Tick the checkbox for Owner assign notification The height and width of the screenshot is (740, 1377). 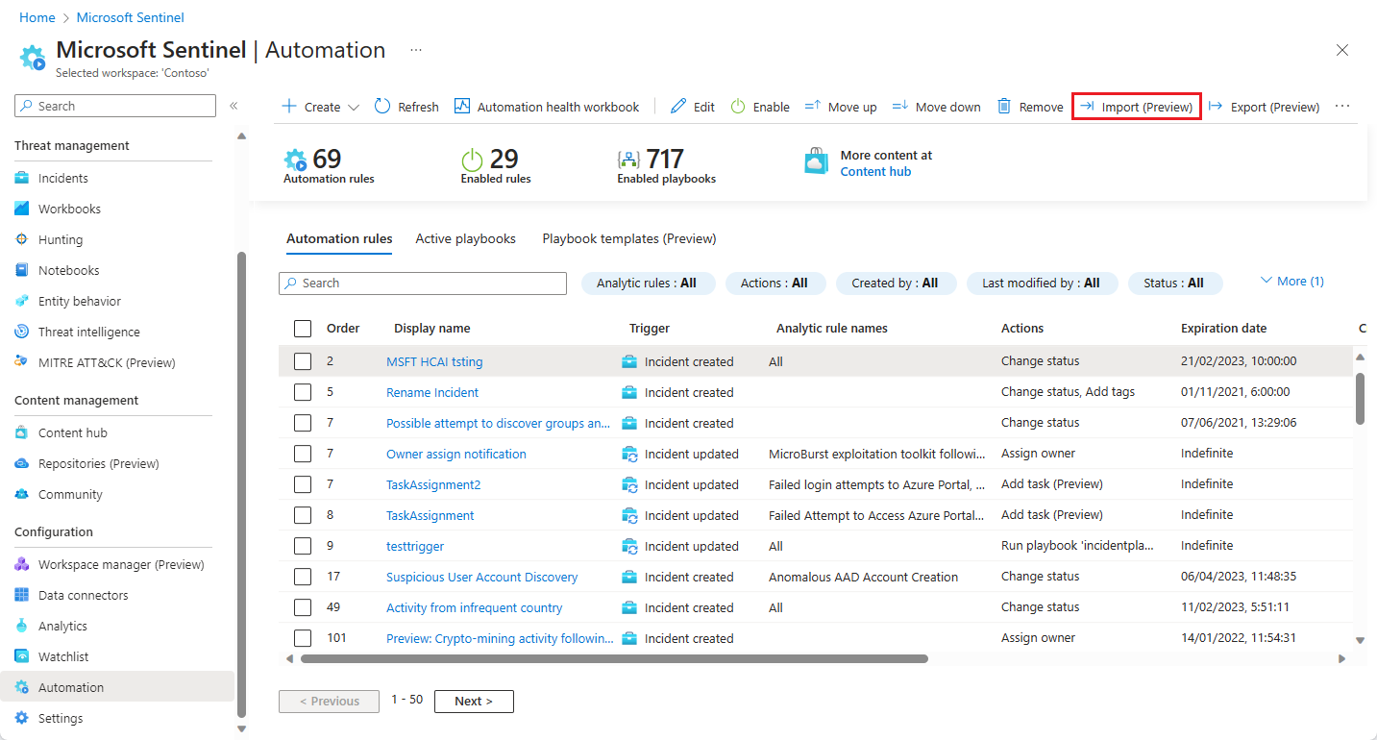tap(303, 454)
